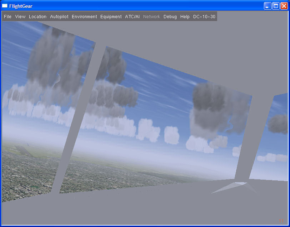Image resolution: width=290 pixels, height=227 pixels.
Task: Open the File menu
Action: [7, 17]
